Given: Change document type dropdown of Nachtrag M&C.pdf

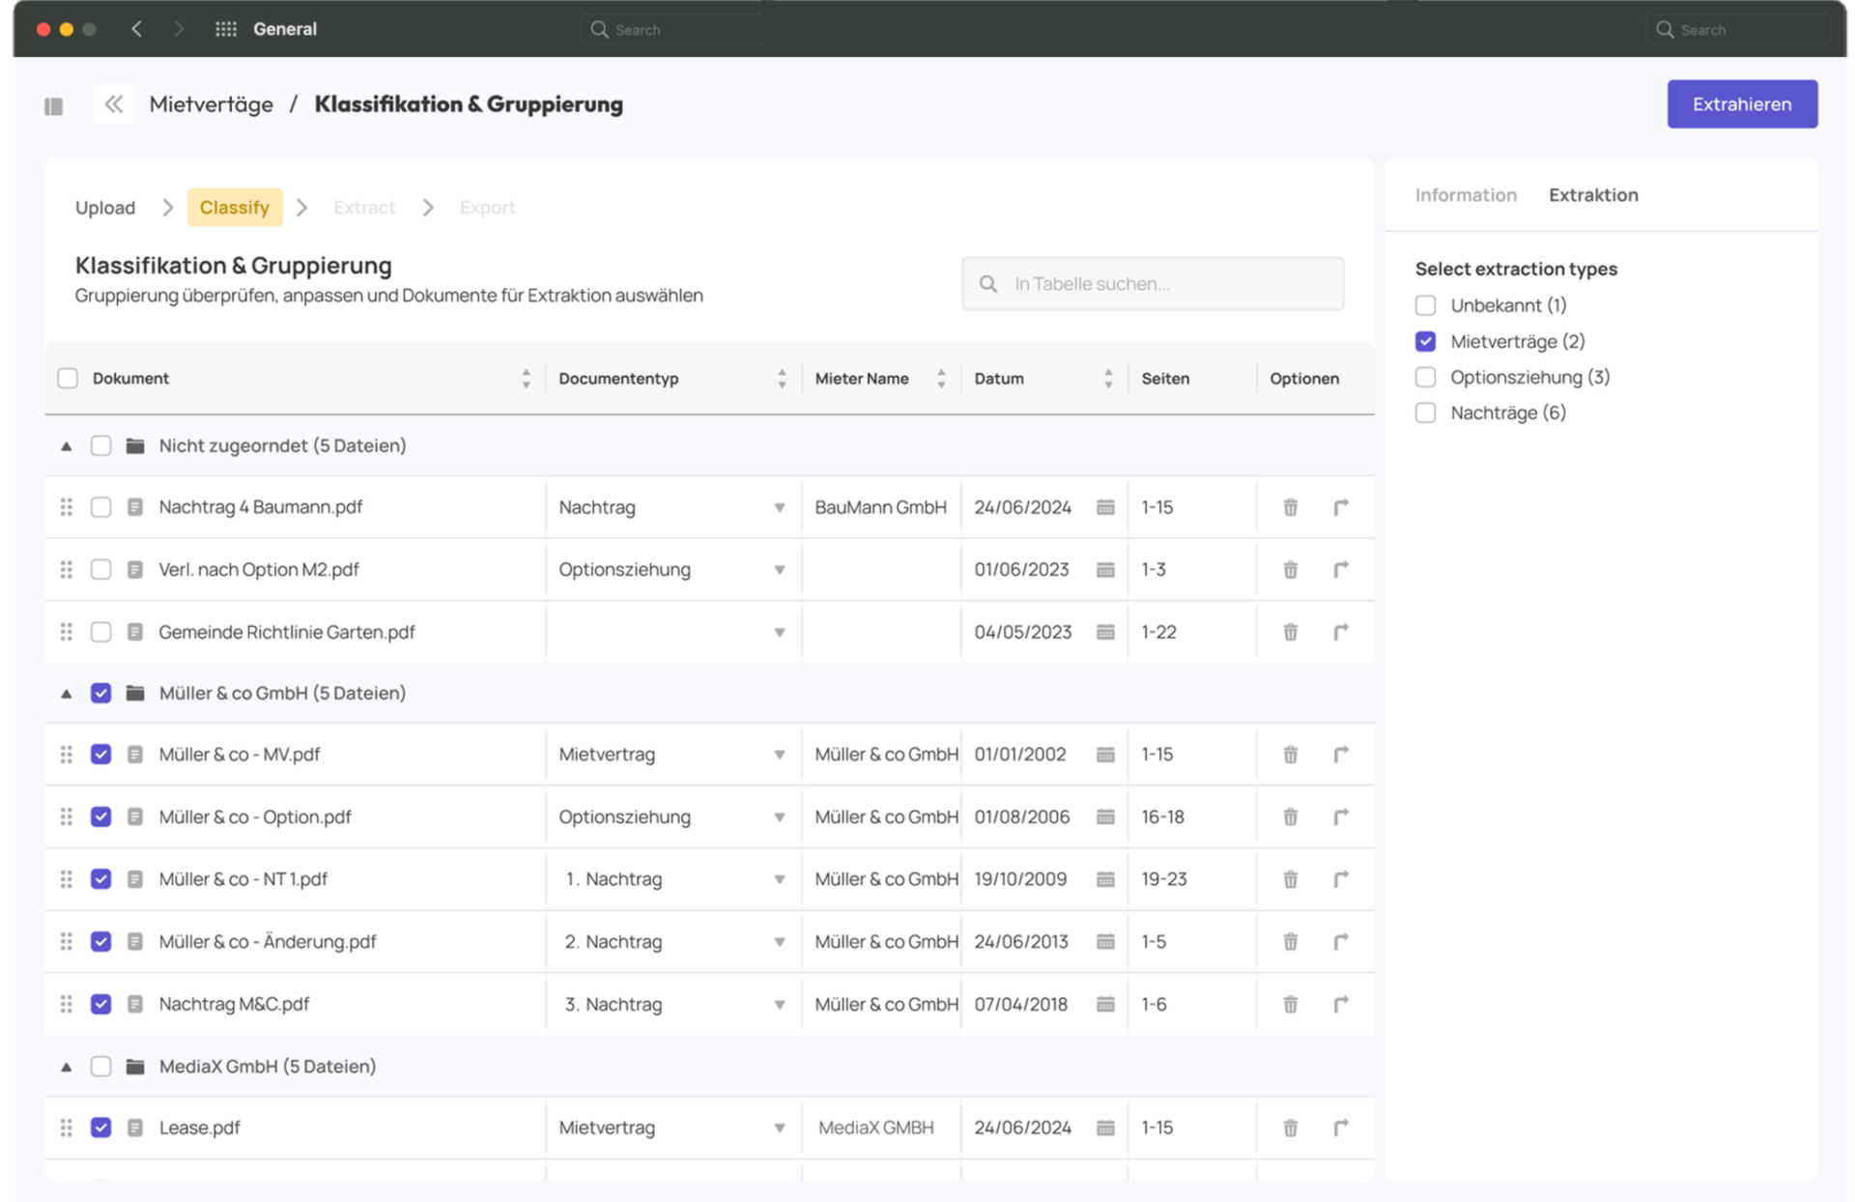Looking at the screenshot, I should (779, 1005).
